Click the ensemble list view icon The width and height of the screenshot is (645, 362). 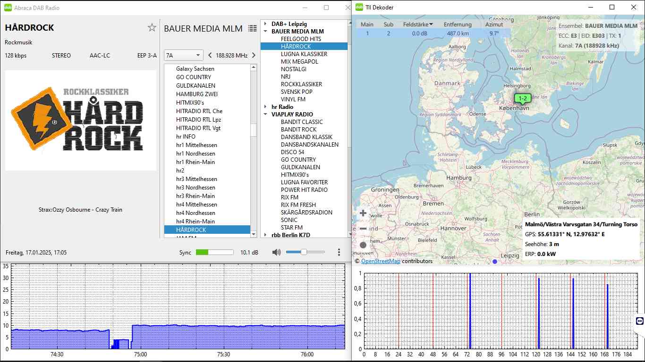(x=253, y=29)
